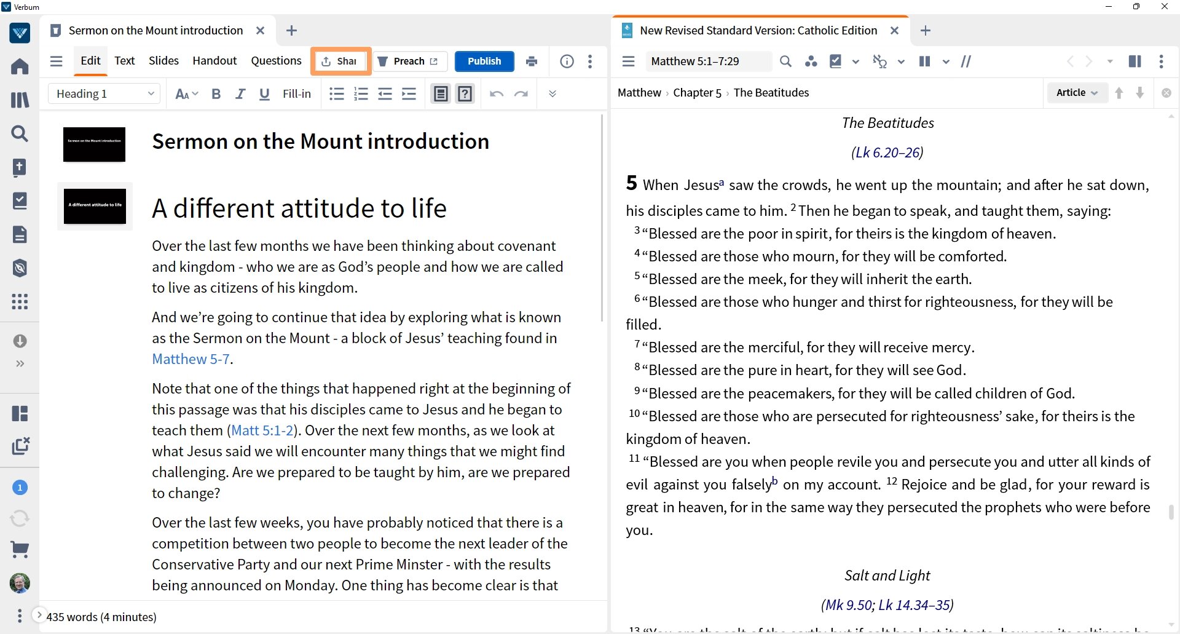Open the sermon panel hamburger menu
The height and width of the screenshot is (634, 1180).
(x=57, y=61)
